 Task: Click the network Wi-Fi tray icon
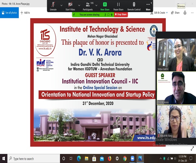[x=168, y=159]
